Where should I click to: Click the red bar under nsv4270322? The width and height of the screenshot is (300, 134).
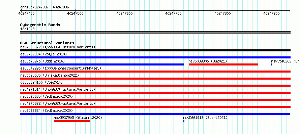click(x=155, y=107)
